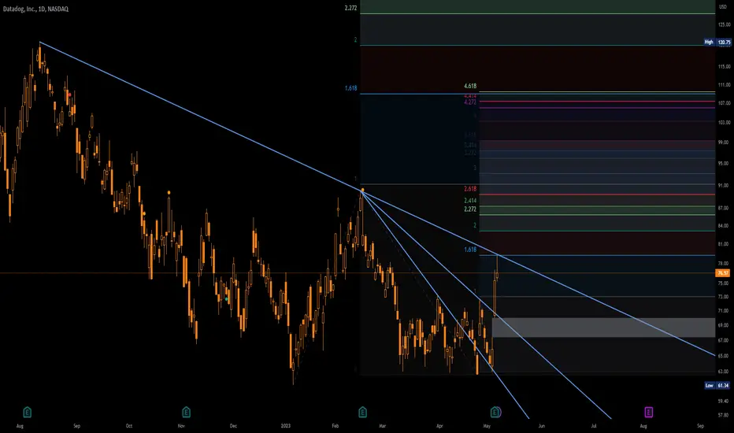The height and width of the screenshot is (433, 734).
Task: Click the May label on time axis
Action: (x=487, y=426)
